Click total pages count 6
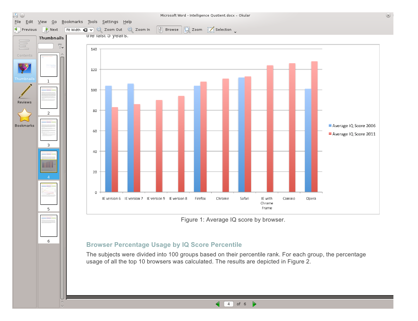This screenshot has width=418, height=321. point(245,304)
